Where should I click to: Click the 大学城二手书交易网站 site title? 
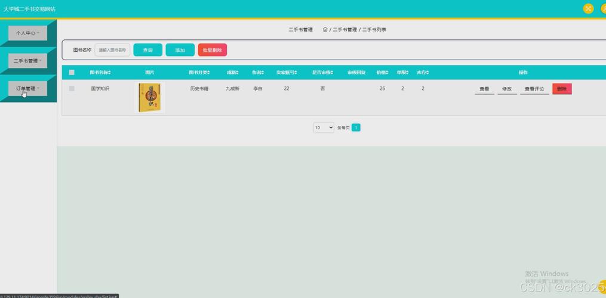tap(29, 9)
